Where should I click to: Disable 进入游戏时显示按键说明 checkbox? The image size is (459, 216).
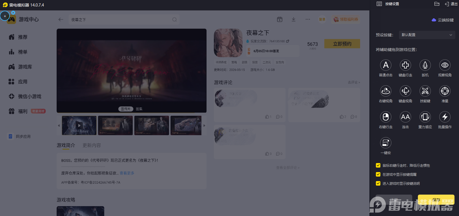pyautogui.click(x=378, y=183)
